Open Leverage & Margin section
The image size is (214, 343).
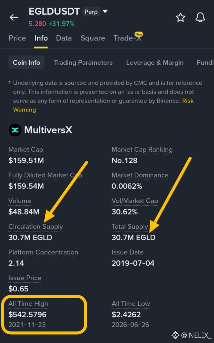(155, 63)
